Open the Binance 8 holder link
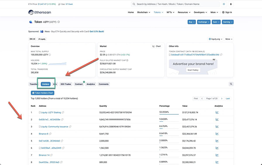The image size is (262, 165). point(43,134)
